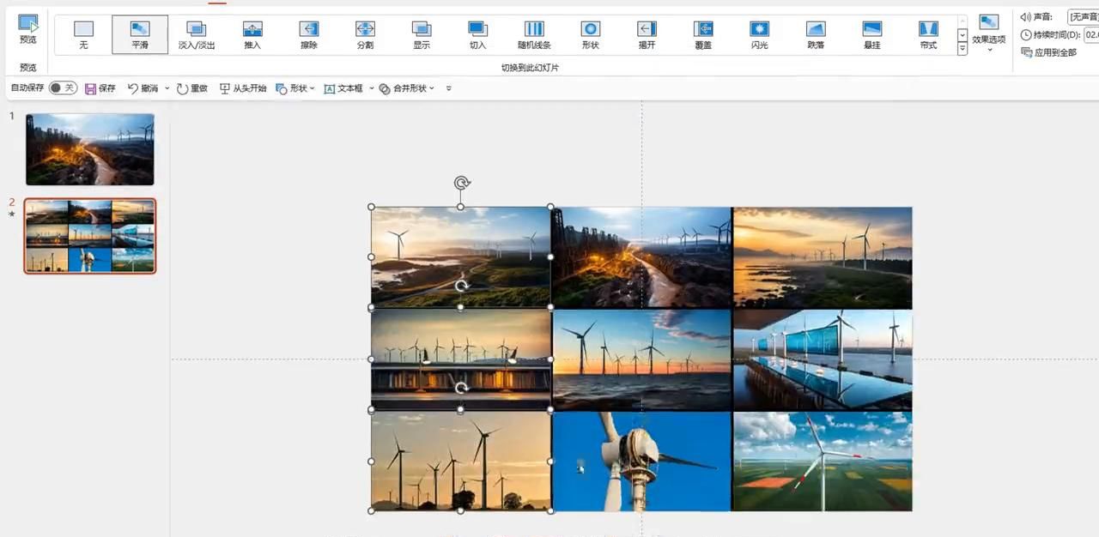Select the 无 (none) transition

(x=83, y=34)
